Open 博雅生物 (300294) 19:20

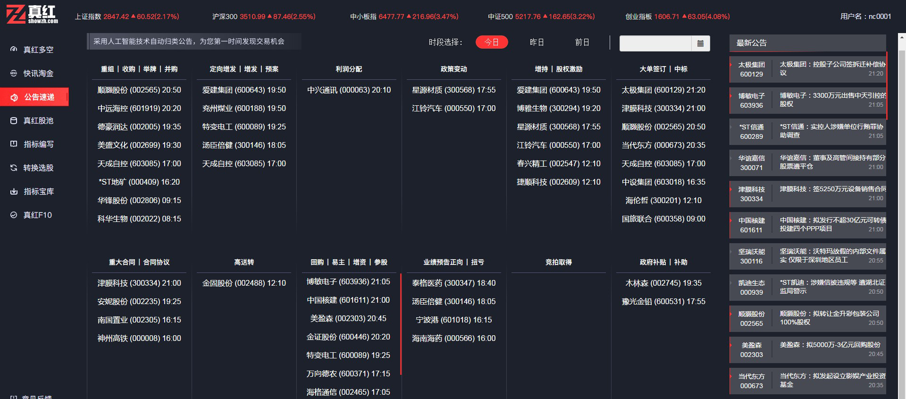coord(558,108)
